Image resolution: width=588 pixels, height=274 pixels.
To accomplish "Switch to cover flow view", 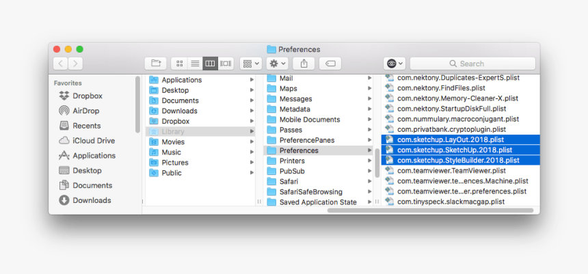I will point(226,64).
